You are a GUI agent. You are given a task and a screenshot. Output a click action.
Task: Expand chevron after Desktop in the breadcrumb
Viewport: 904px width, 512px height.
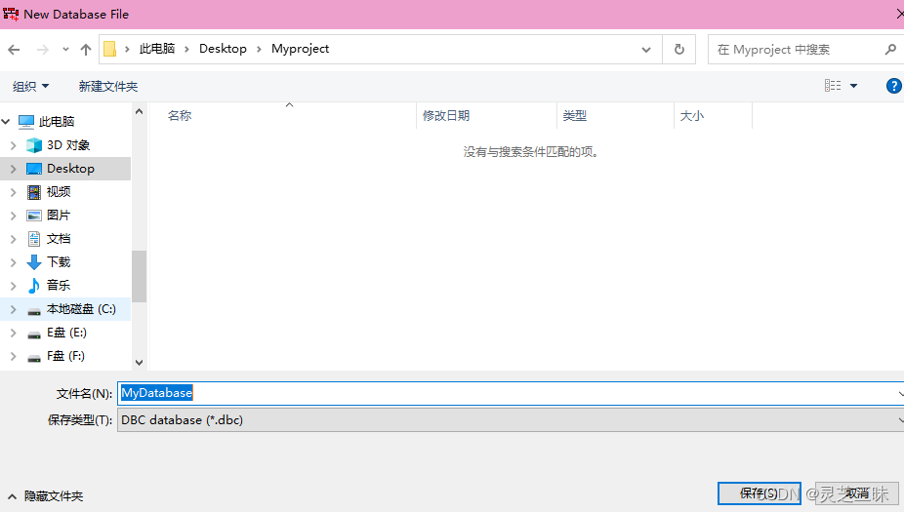tap(259, 49)
